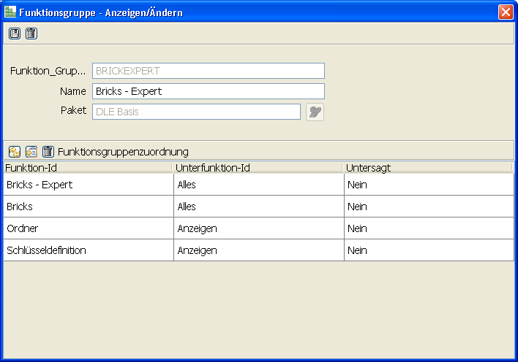Select the Bricks row in the table

tap(87, 207)
